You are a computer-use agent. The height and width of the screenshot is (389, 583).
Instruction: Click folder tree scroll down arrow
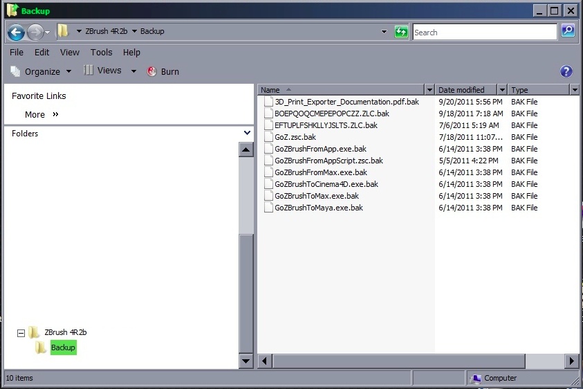coord(246,361)
